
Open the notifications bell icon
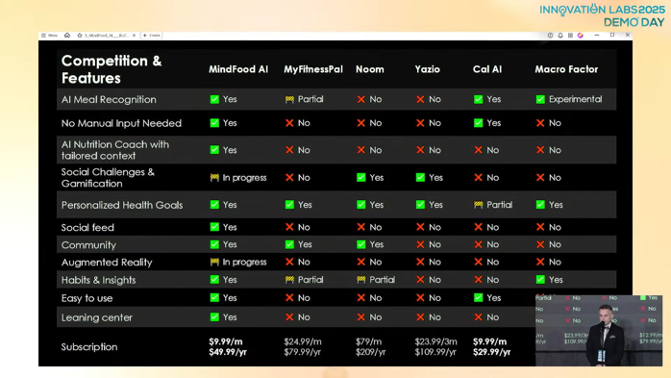coord(560,36)
